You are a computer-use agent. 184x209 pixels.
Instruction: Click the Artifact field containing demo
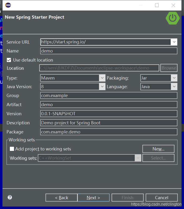point(109,105)
